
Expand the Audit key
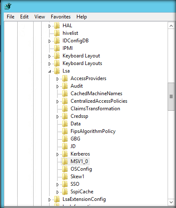pos(58,86)
